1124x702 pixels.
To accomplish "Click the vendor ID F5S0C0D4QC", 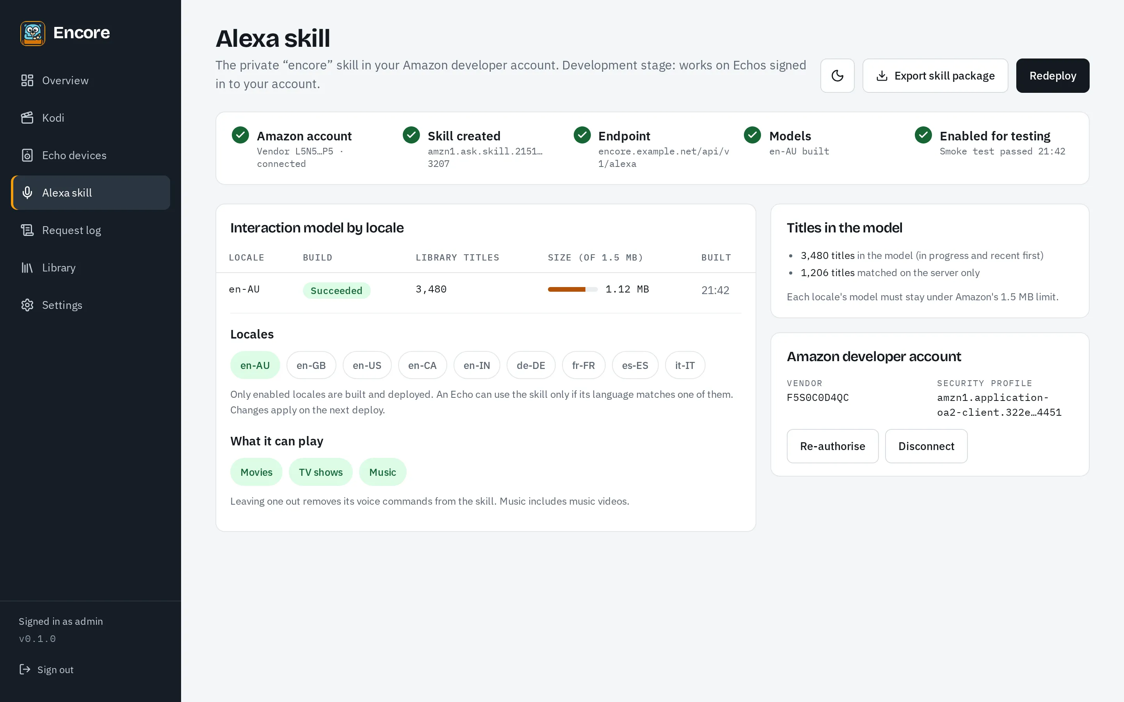I will click(x=818, y=398).
